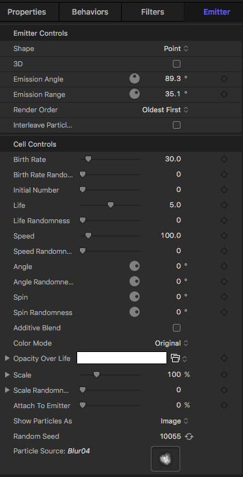
Task: Click the Opacity Over Life gradient bar
Action: point(122,358)
